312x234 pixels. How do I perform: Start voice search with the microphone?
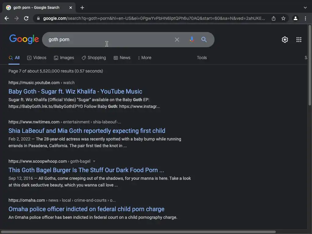click(x=192, y=39)
